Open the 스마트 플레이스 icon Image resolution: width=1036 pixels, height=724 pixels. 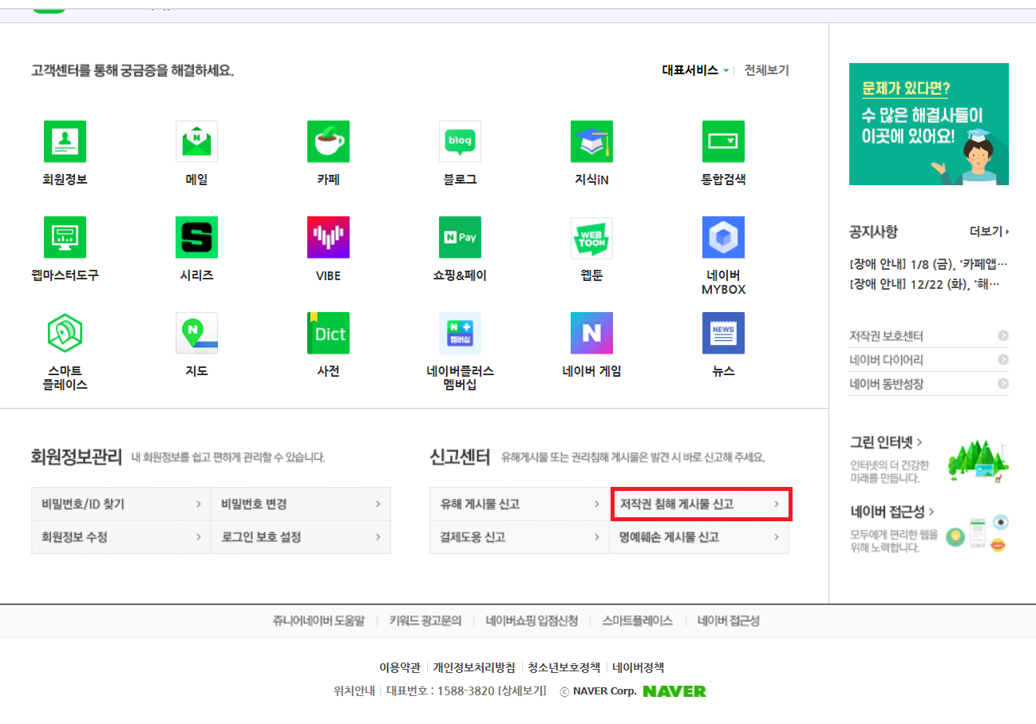(x=65, y=333)
